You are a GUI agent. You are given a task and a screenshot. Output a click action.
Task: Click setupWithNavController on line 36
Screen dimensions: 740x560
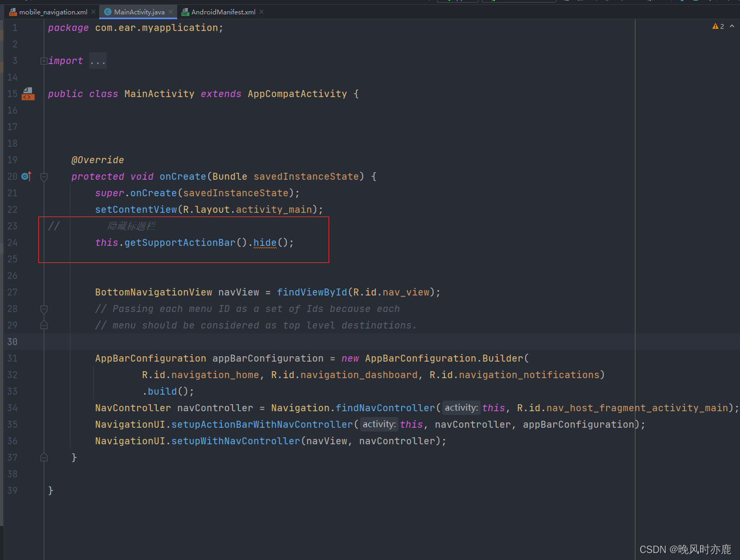click(x=236, y=441)
